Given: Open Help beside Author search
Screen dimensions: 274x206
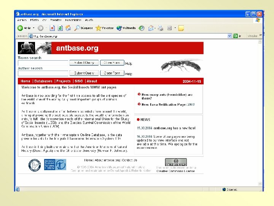Looking at the screenshot, I should pyautogui.click(x=129, y=74).
